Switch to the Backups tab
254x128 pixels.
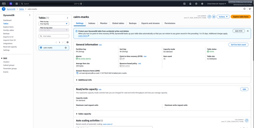click(x=133, y=23)
